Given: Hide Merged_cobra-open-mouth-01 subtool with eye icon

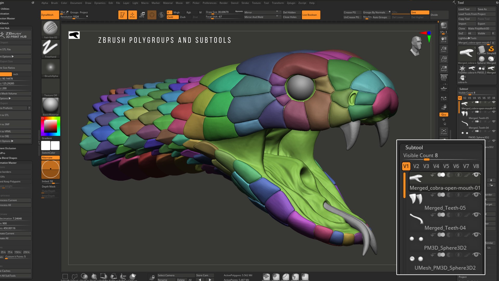Looking at the screenshot, I should click(x=494, y=102).
